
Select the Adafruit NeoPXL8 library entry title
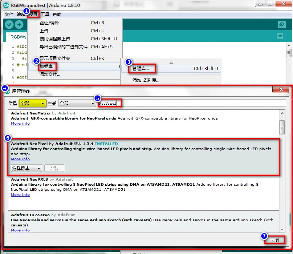click(x=29, y=179)
